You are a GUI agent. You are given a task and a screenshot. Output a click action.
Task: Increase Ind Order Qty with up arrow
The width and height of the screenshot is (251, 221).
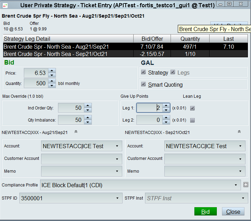[88, 106]
